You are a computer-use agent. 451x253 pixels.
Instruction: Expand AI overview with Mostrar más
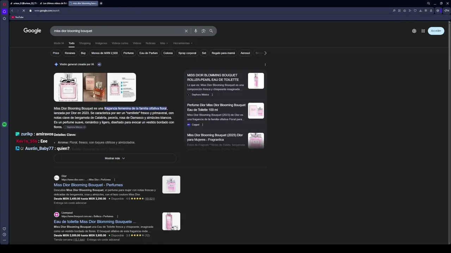pos(115,158)
